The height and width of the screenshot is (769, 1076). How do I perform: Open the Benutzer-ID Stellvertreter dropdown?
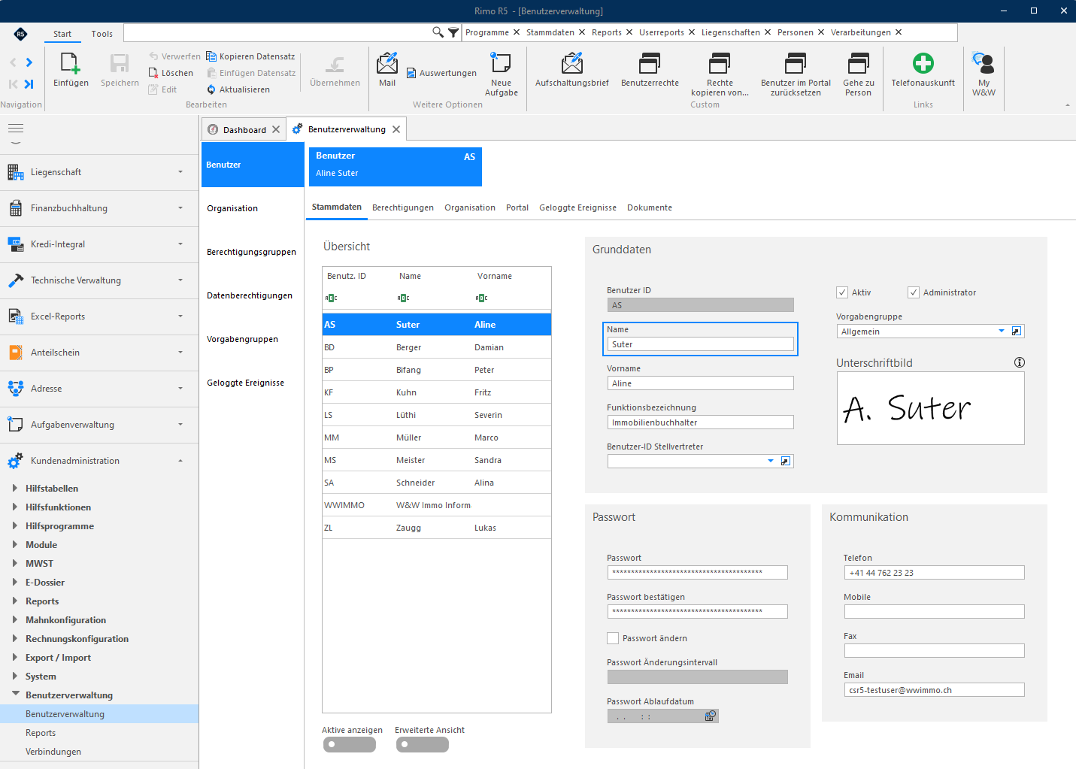pos(770,461)
